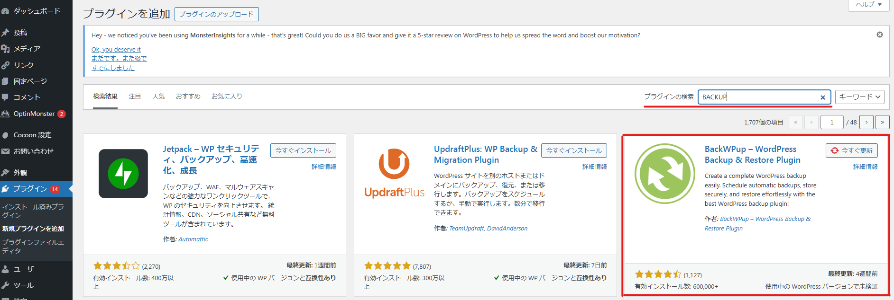Install Jetpack with 今すぐインストール

(x=303, y=150)
